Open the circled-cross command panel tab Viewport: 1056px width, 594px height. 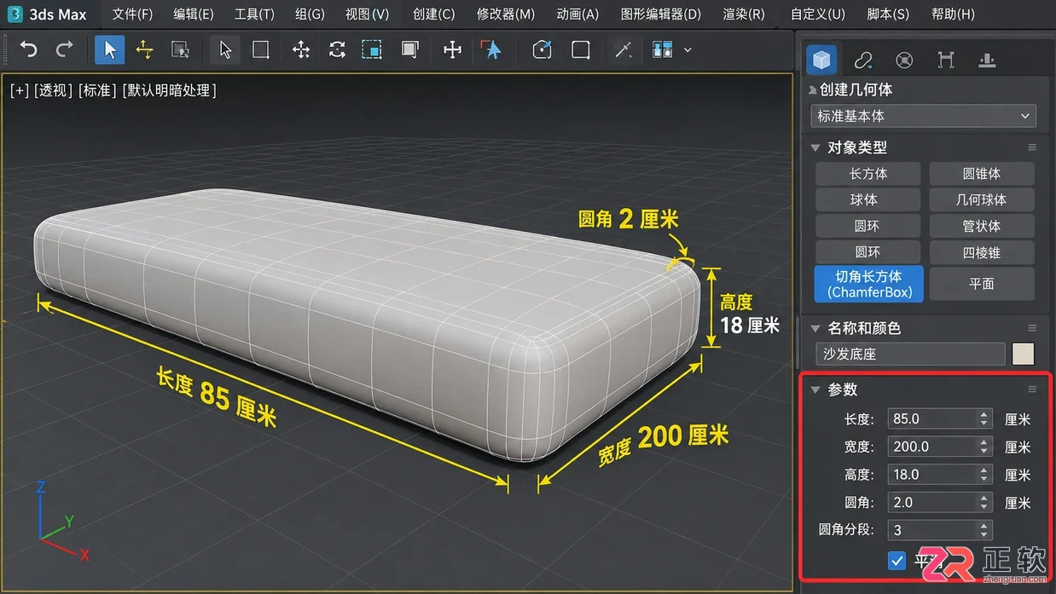pyautogui.click(x=904, y=61)
